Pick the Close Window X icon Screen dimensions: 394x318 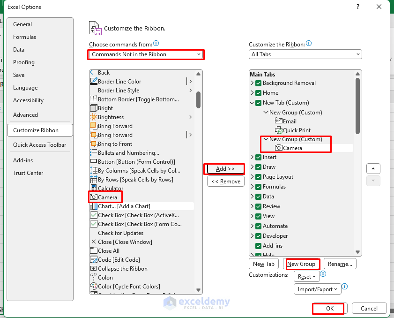[94, 242]
